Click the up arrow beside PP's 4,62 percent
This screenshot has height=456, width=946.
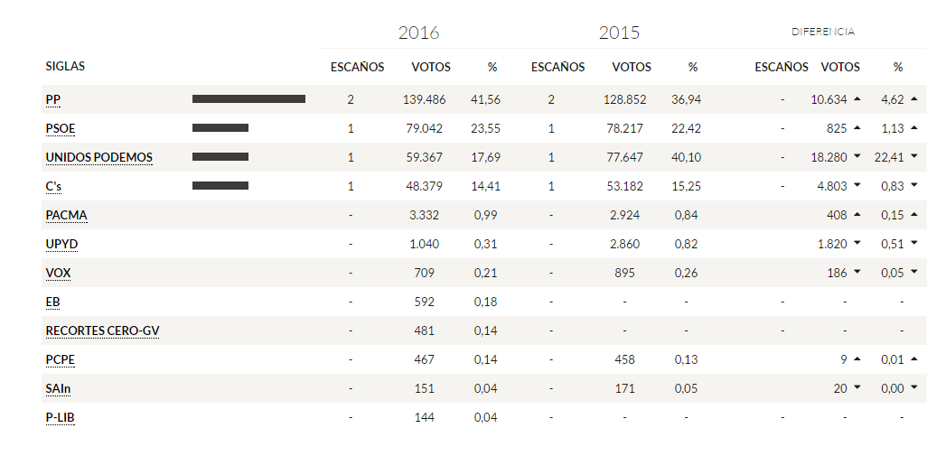(x=913, y=99)
